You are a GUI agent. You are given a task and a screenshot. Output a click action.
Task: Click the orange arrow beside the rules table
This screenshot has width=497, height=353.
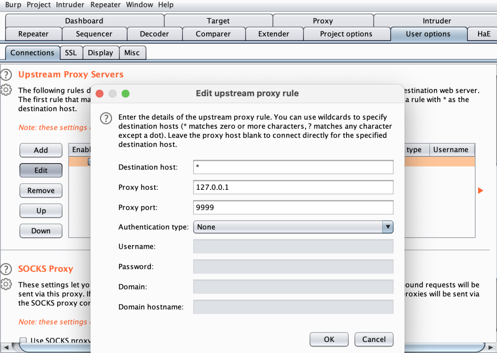point(480,190)
